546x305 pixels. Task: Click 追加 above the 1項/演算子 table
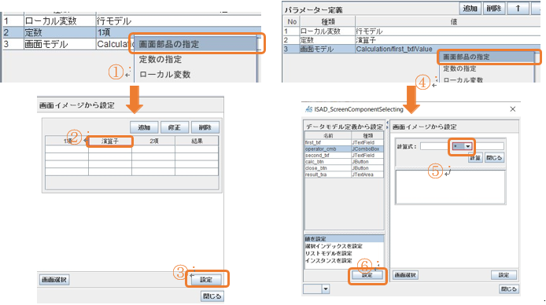(x=144, y=127)
